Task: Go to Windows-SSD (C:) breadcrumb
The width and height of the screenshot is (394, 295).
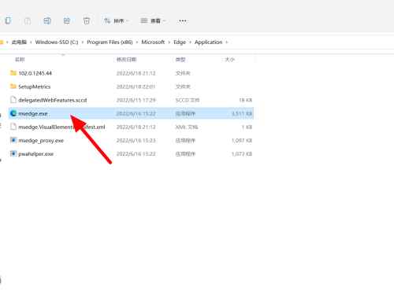Action: click(57, 42)
